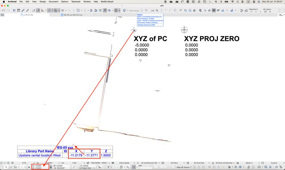Click the Previous Zoom icon in status bar
This screenshot has width=285, height=170.
click(x=1, y=163)
